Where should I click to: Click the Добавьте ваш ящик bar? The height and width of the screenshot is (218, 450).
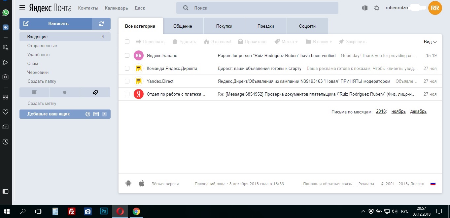[x=65, y=114]
